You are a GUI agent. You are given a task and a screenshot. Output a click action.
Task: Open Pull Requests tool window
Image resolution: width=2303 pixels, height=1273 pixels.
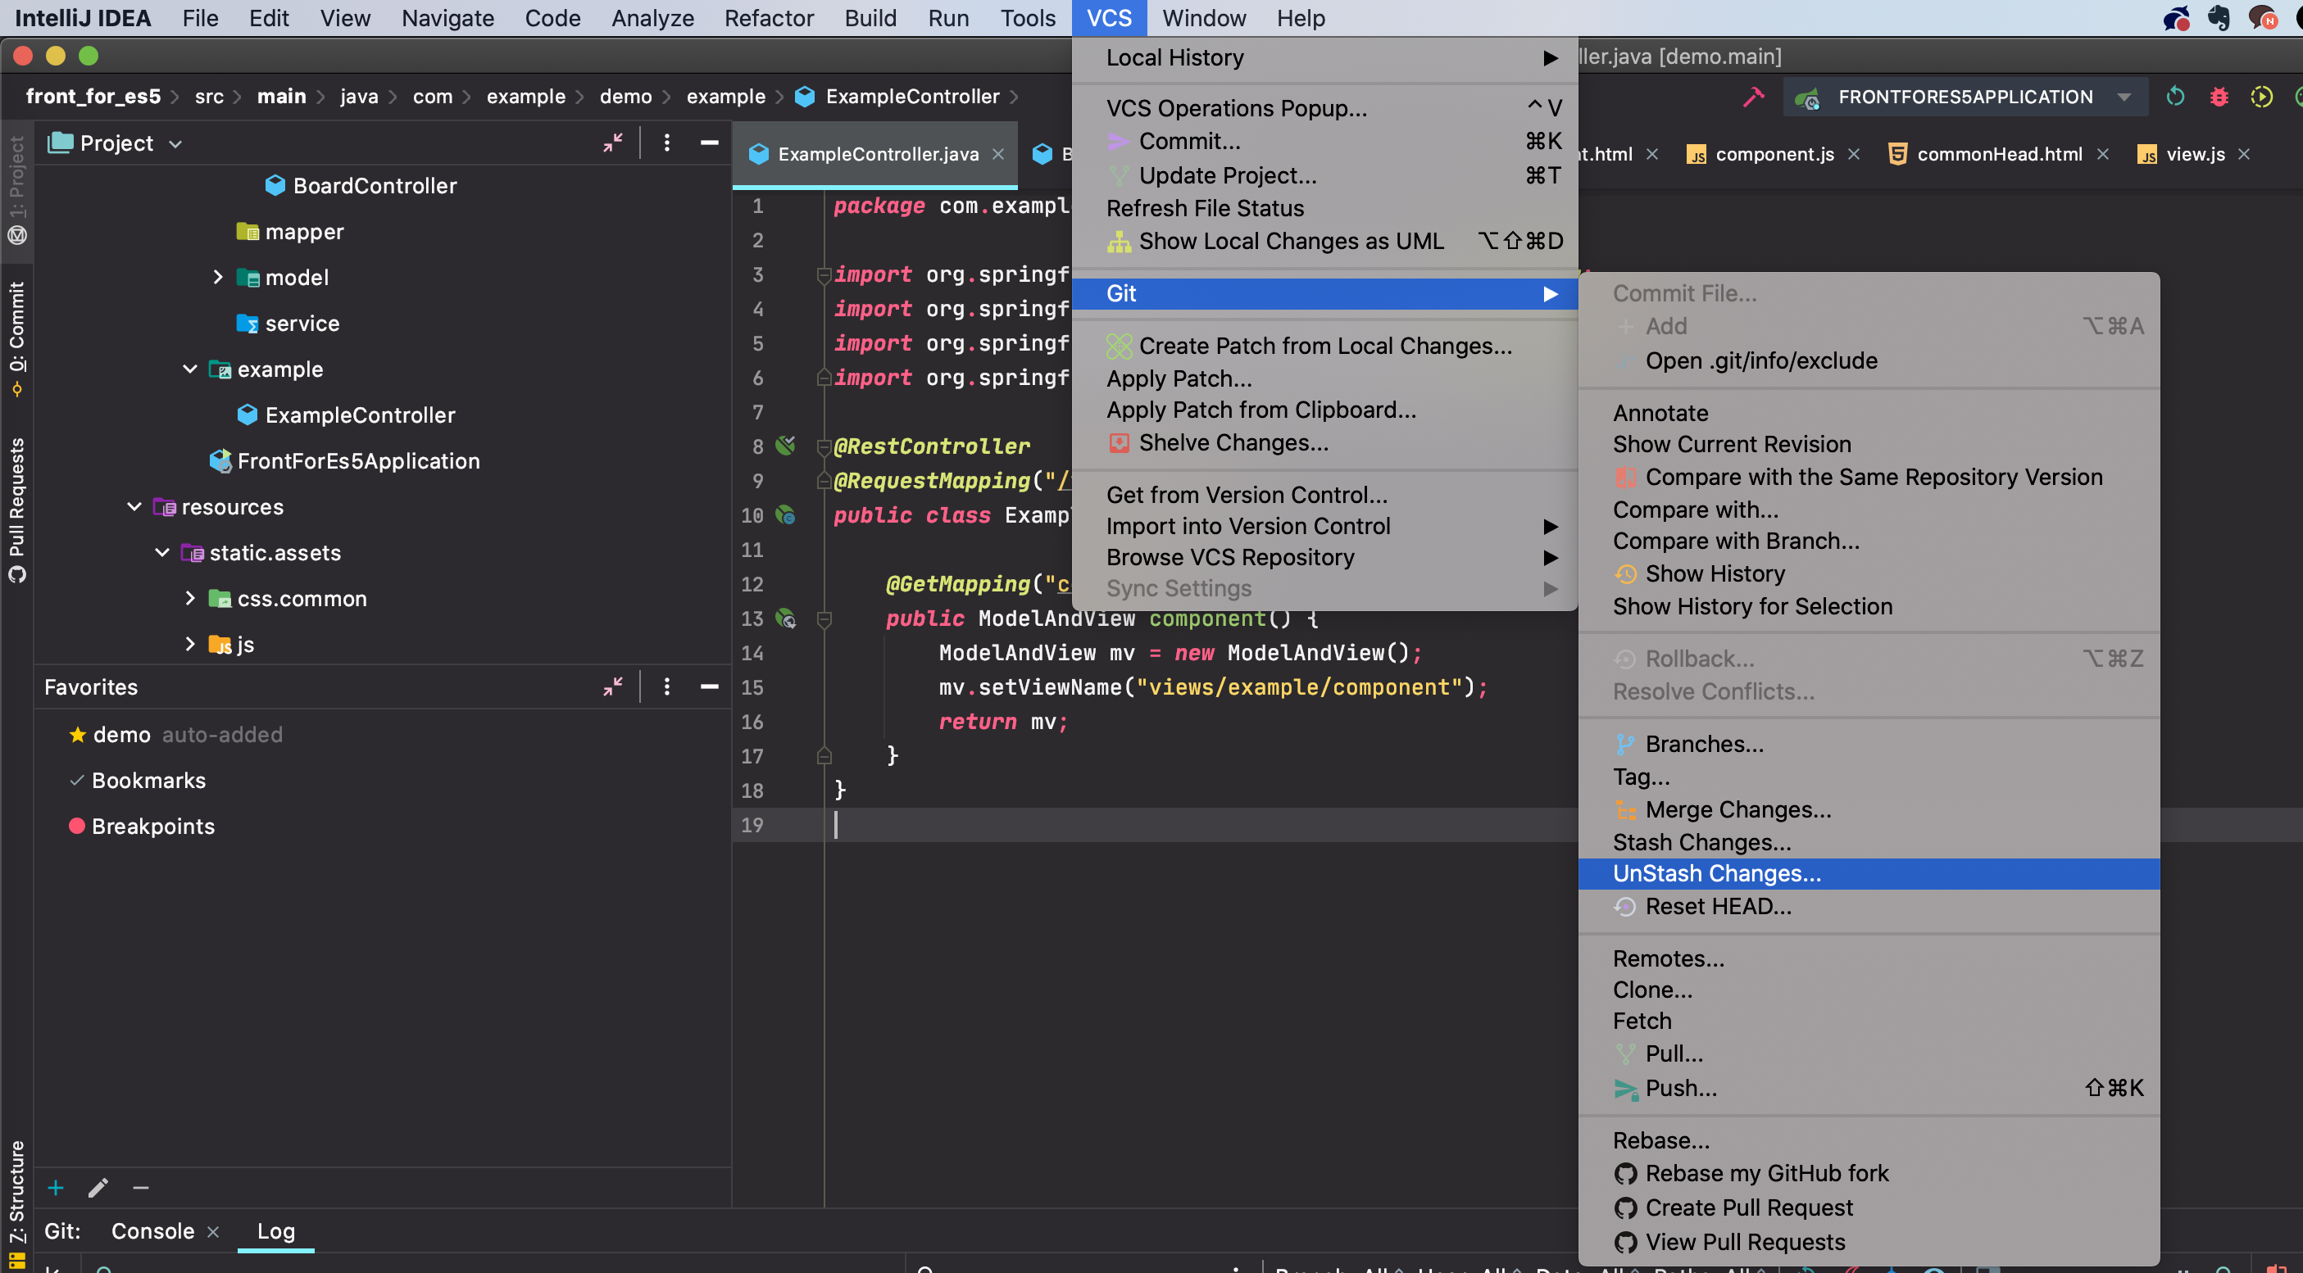17,510
